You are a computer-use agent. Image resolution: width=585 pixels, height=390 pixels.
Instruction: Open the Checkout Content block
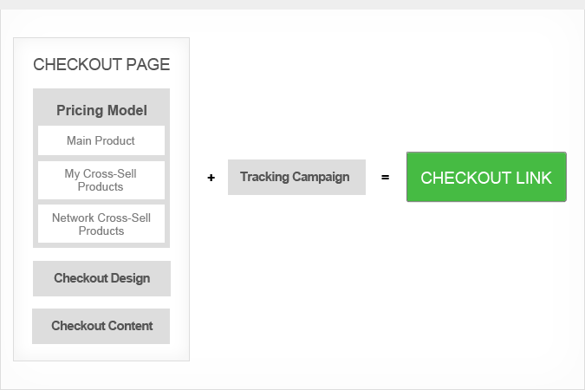pyautogui.click(x=101, y=326)
